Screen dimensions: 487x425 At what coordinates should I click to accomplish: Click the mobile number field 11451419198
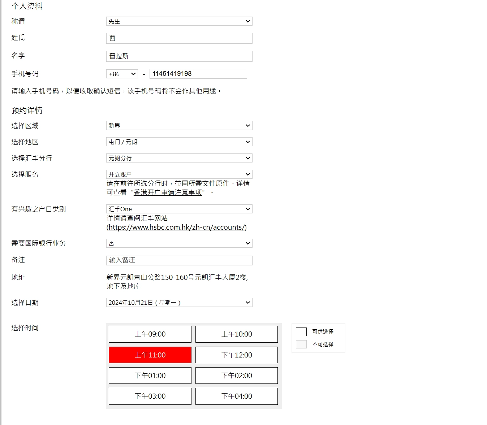[x=198, y=74]
